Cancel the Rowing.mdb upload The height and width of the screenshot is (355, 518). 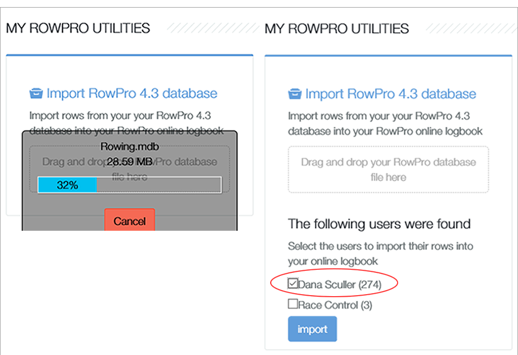coord(129,221)
